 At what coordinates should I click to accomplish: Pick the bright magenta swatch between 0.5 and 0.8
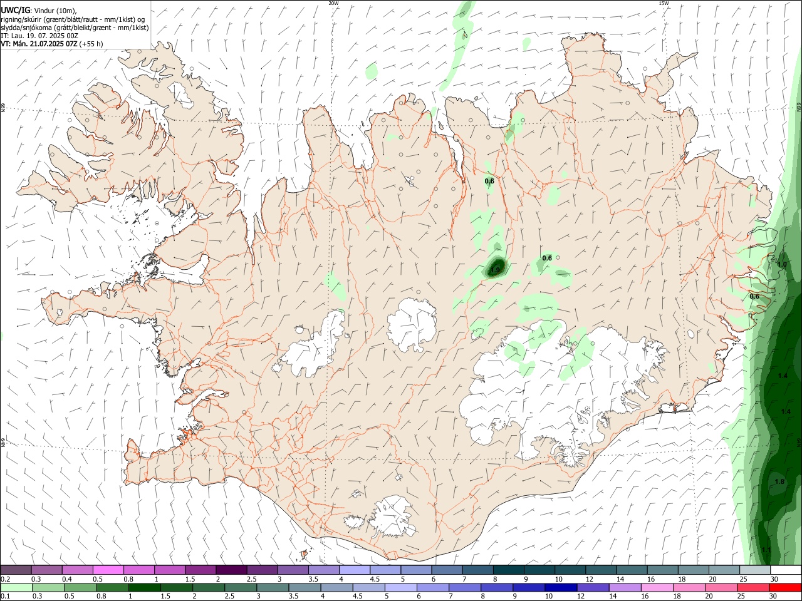(108, 570)
